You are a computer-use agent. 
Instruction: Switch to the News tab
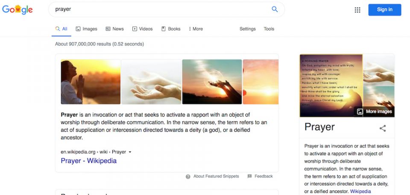click(x=114, y=29)
